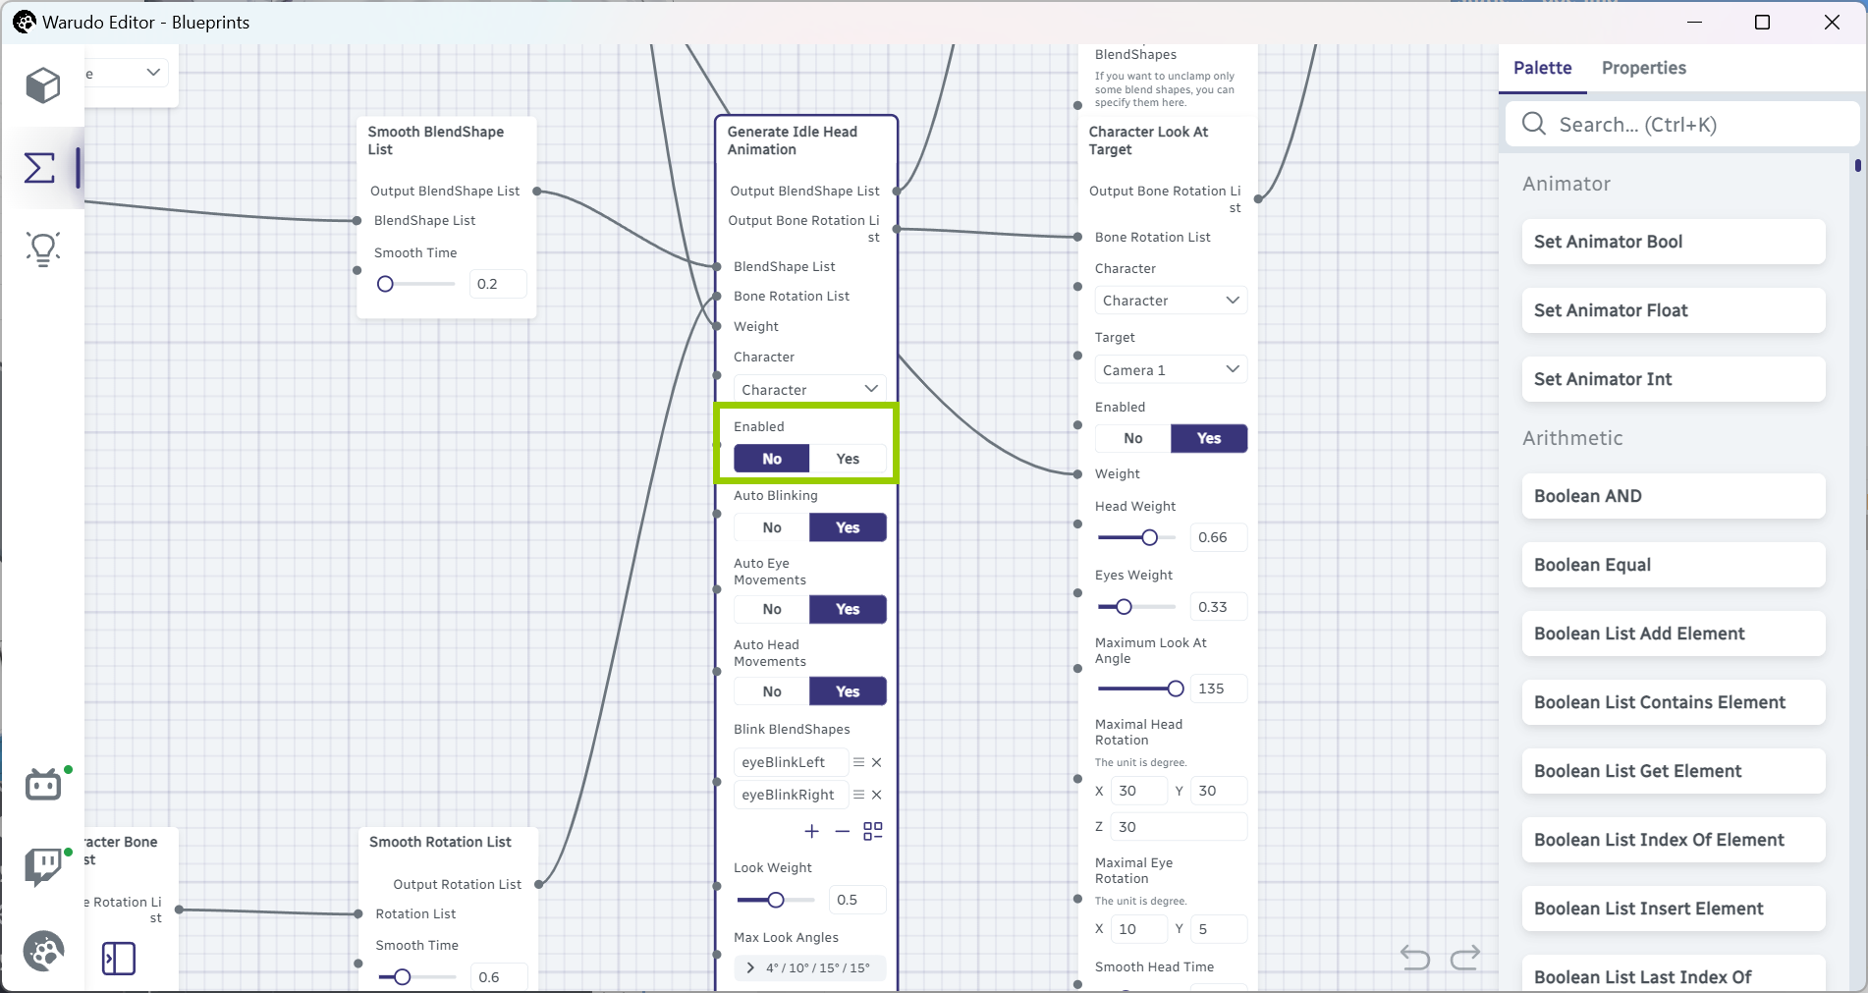Expand the Max Look Angles row
Image resolution: width=1868 pixels, height=993 pixels.
click(810, 967)
